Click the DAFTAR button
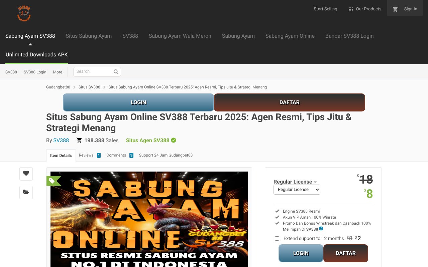 (x=290, y=102)
